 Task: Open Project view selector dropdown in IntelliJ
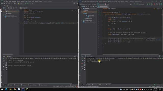point(84,6)
